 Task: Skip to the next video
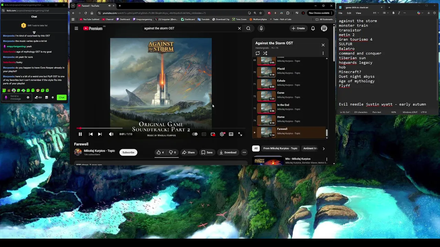100,134
